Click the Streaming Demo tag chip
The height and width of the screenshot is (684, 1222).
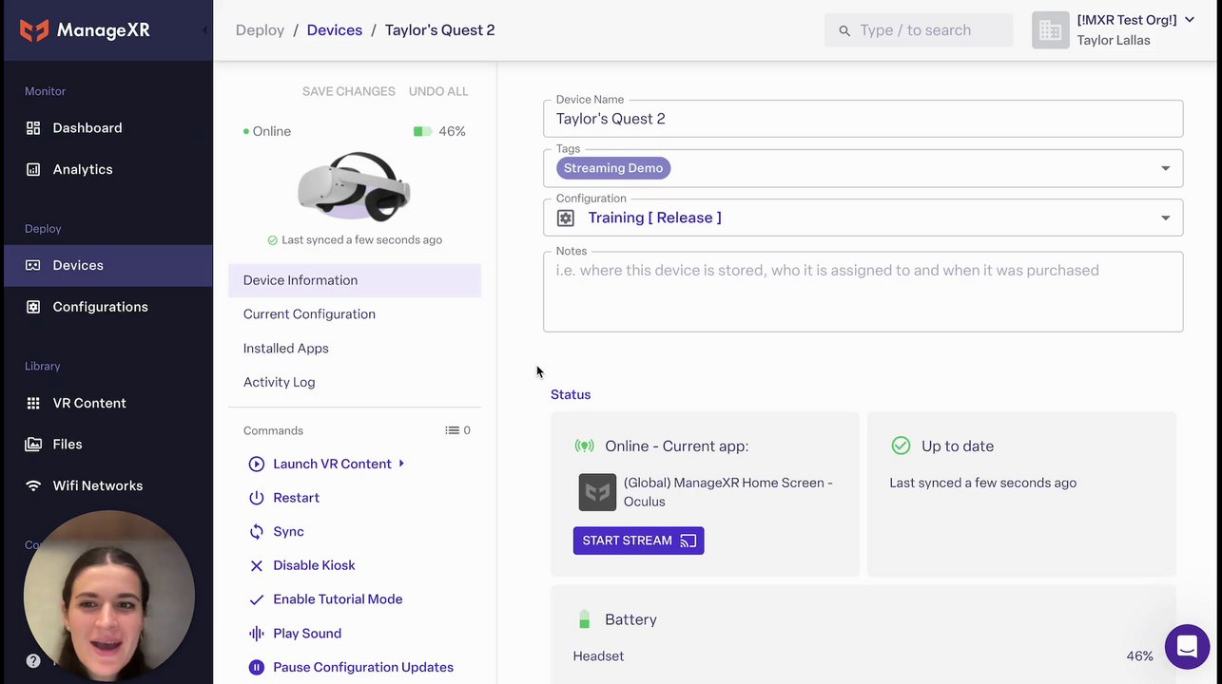point(613,168)
